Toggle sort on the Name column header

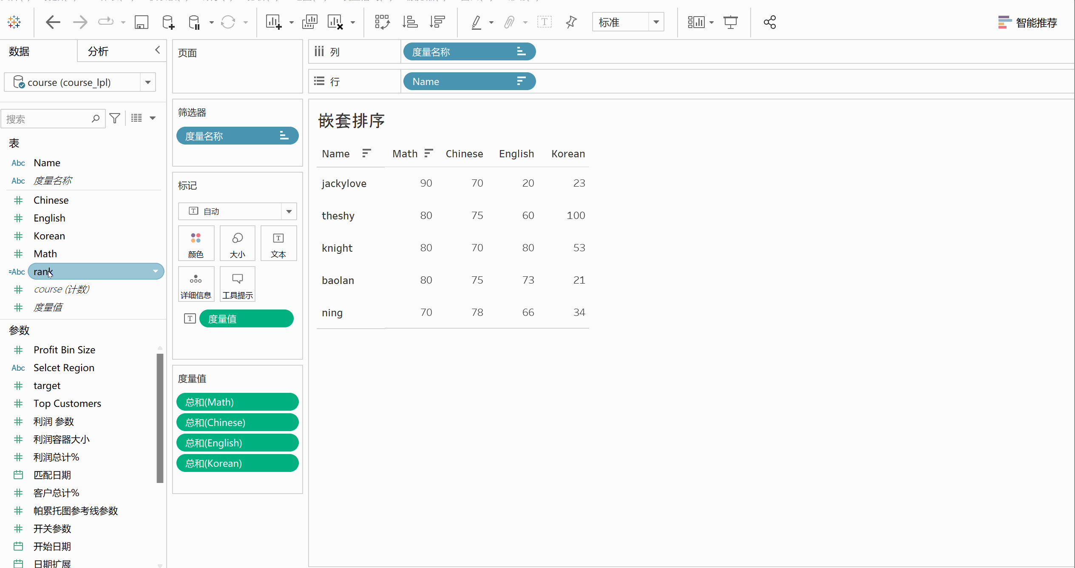click(366, 153)
